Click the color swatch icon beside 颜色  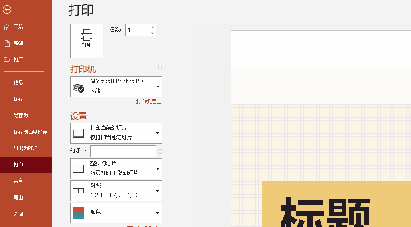tap(78, 213)
